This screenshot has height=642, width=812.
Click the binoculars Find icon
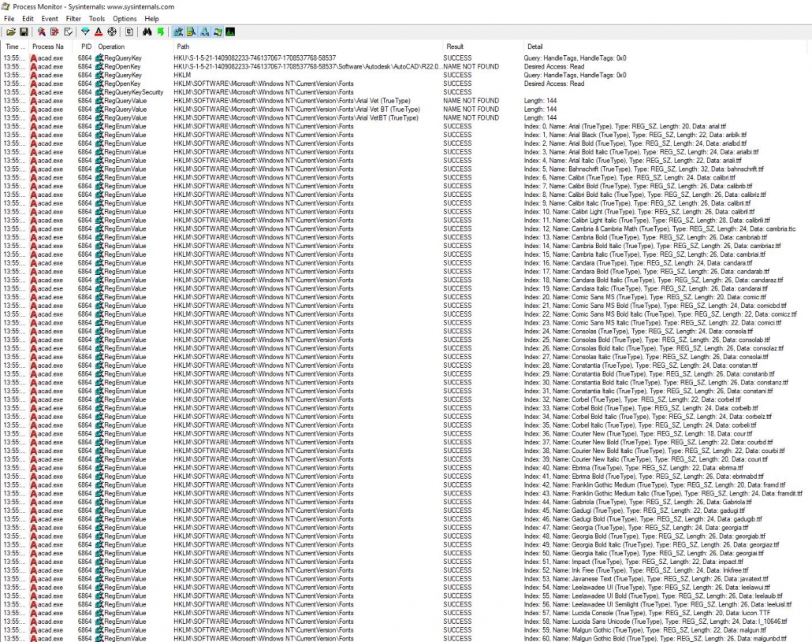coord(147,32)
